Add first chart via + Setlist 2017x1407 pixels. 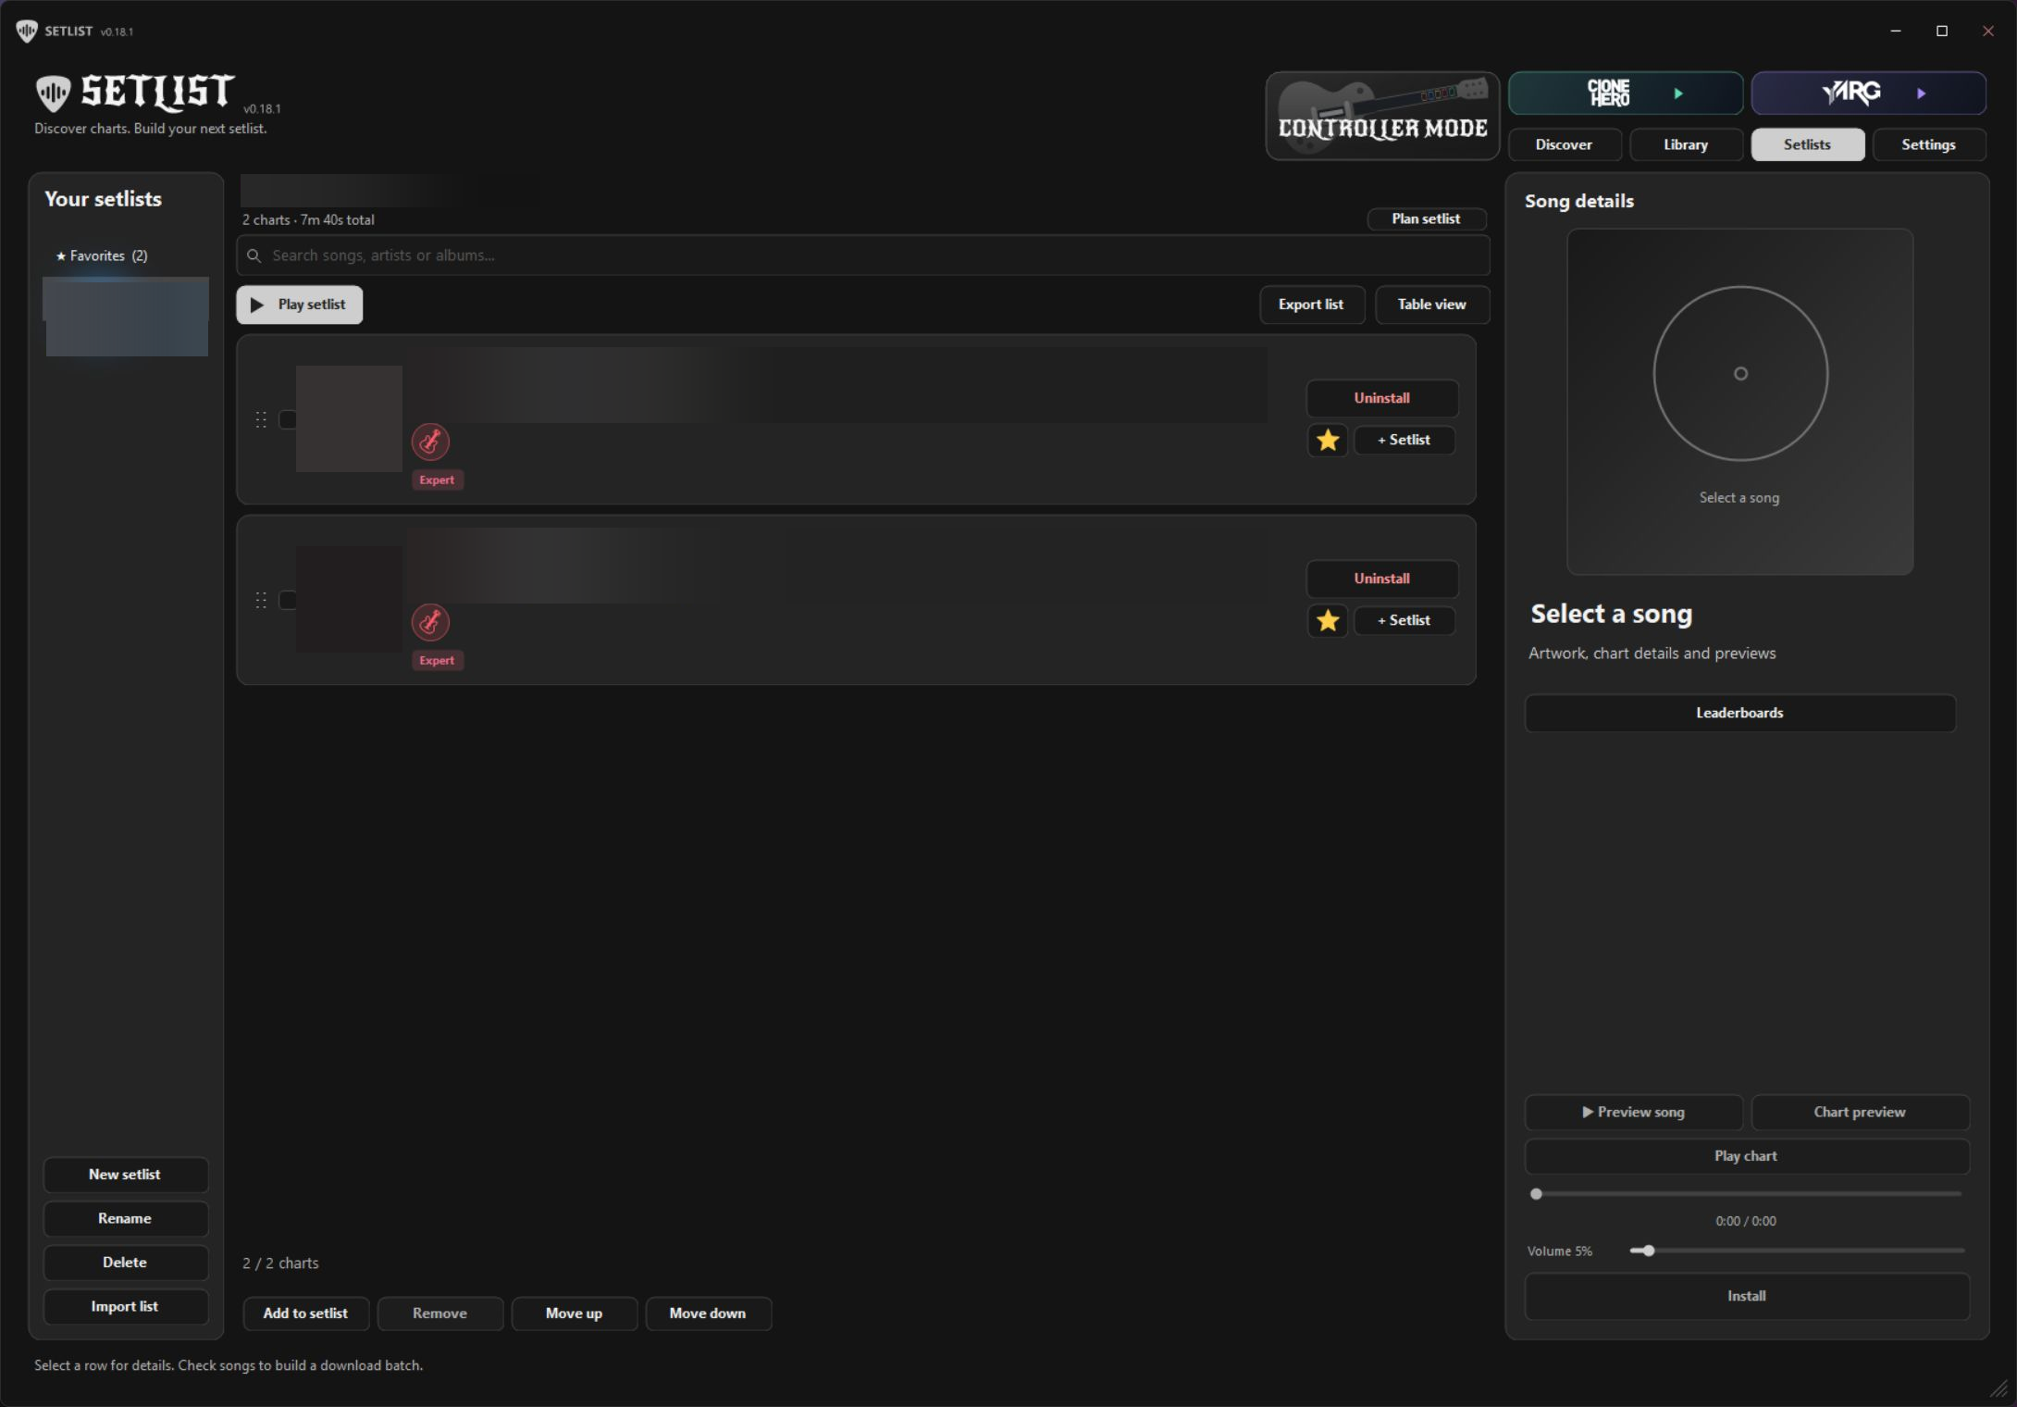pos(1404,440)
